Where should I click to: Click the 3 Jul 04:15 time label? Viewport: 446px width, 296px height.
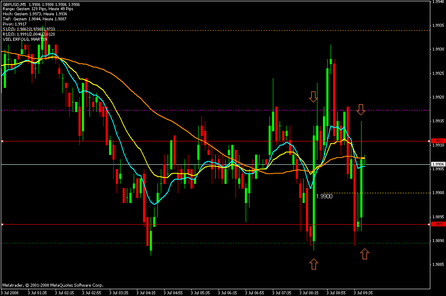(x=146, y=293)
